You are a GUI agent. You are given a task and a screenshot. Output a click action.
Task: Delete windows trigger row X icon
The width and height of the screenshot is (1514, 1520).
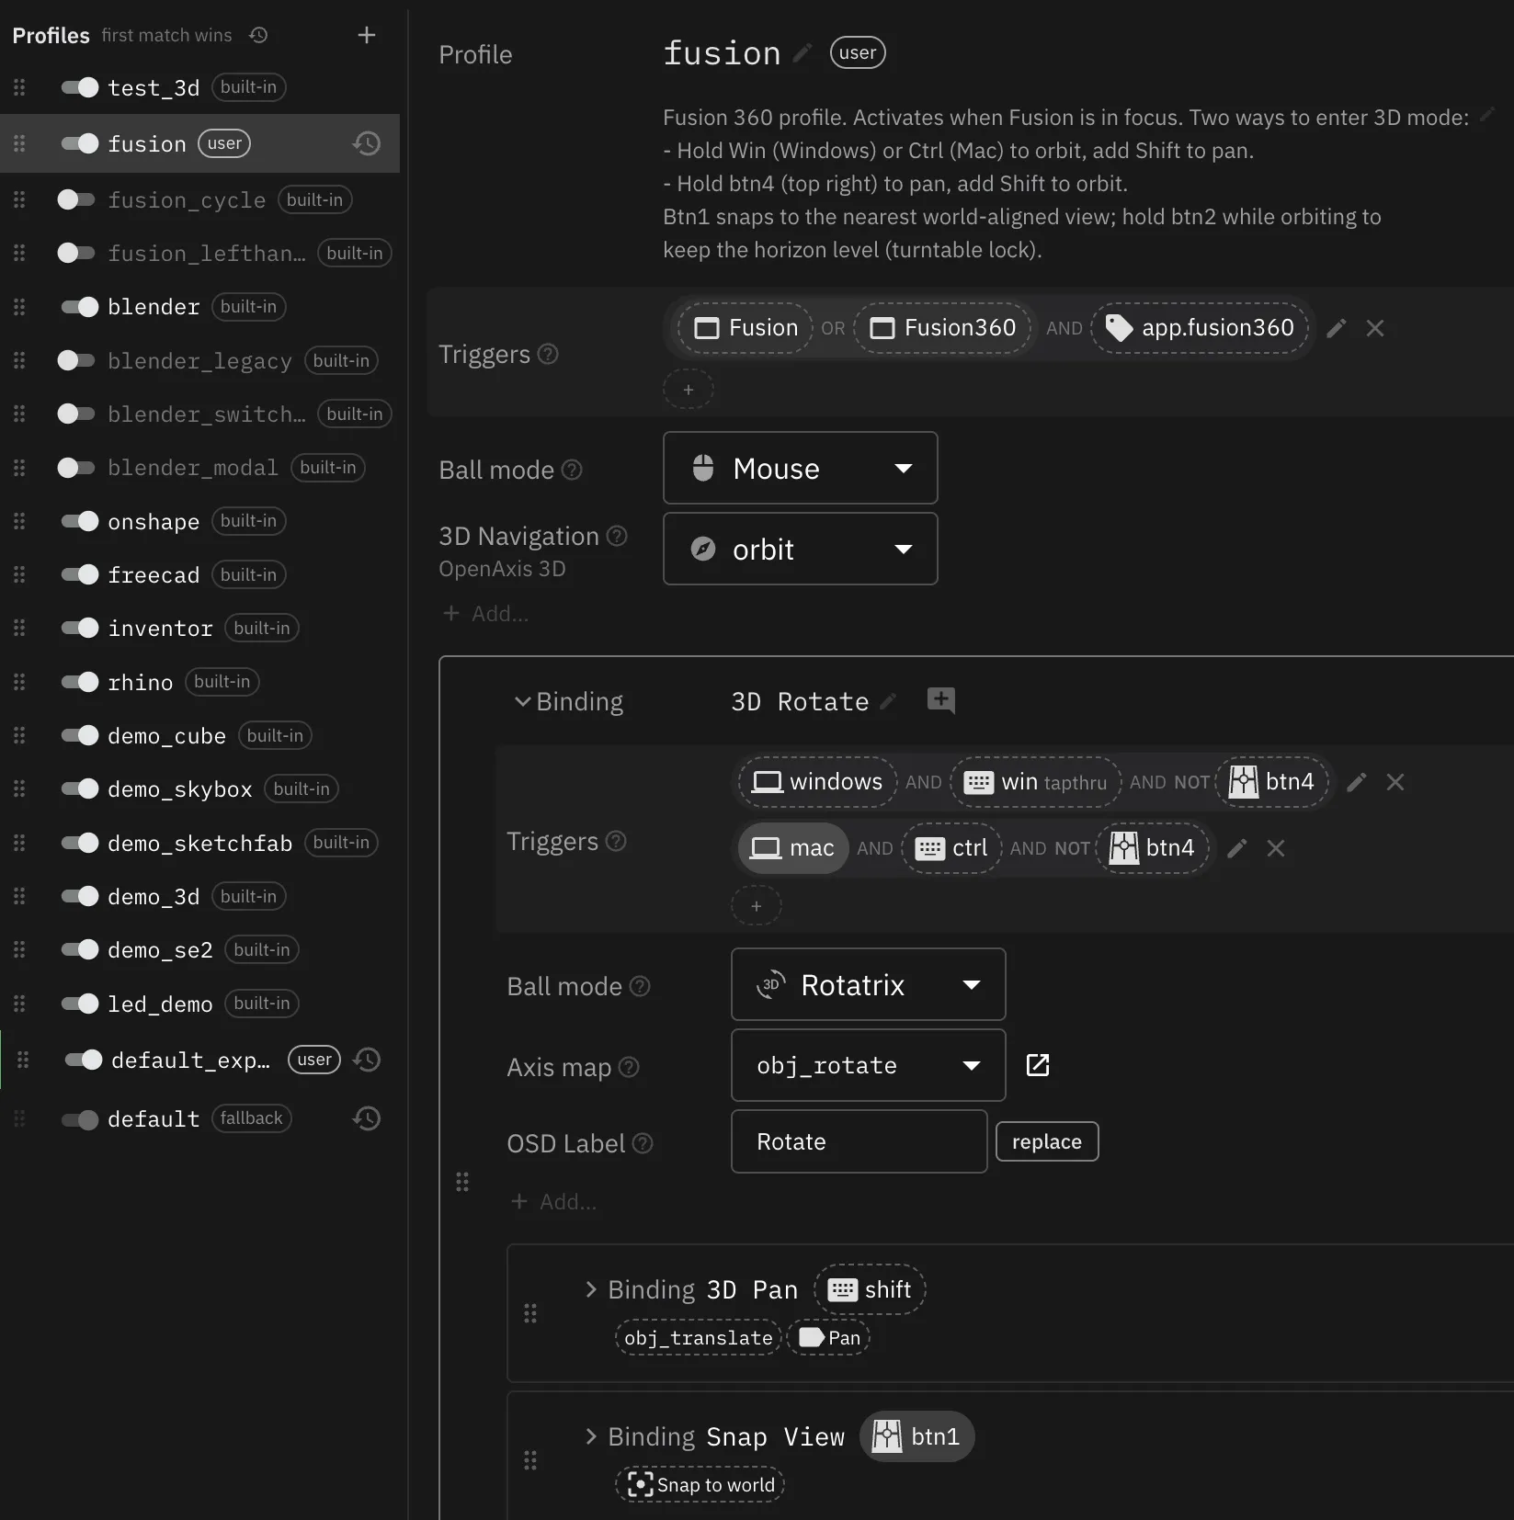tap(1395, 782)
